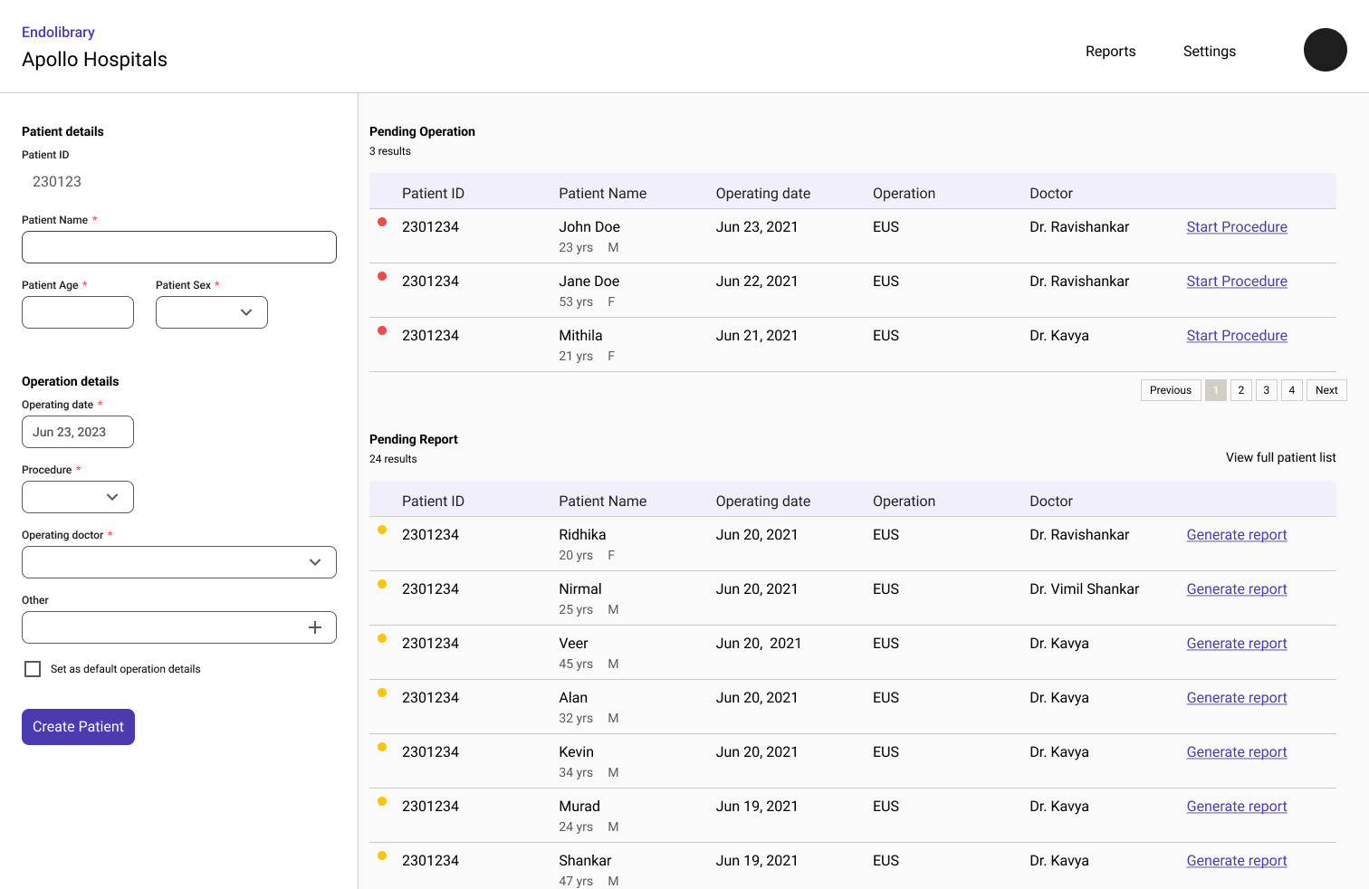The height and width of the screenshot is (889, 1369).
Task: Click yellow status dot for Nirmal
Action: click(382, 584)
